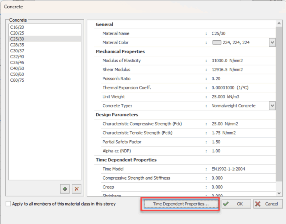The height and width of the screenshot is (224, 286).
Task: Click the OK button with green checkmark
Action: 236,204
